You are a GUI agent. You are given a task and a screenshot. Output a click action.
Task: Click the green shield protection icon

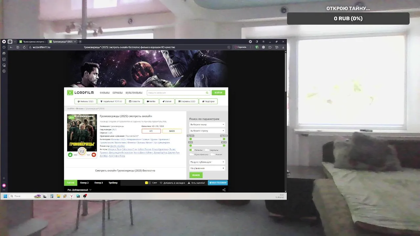257,47
